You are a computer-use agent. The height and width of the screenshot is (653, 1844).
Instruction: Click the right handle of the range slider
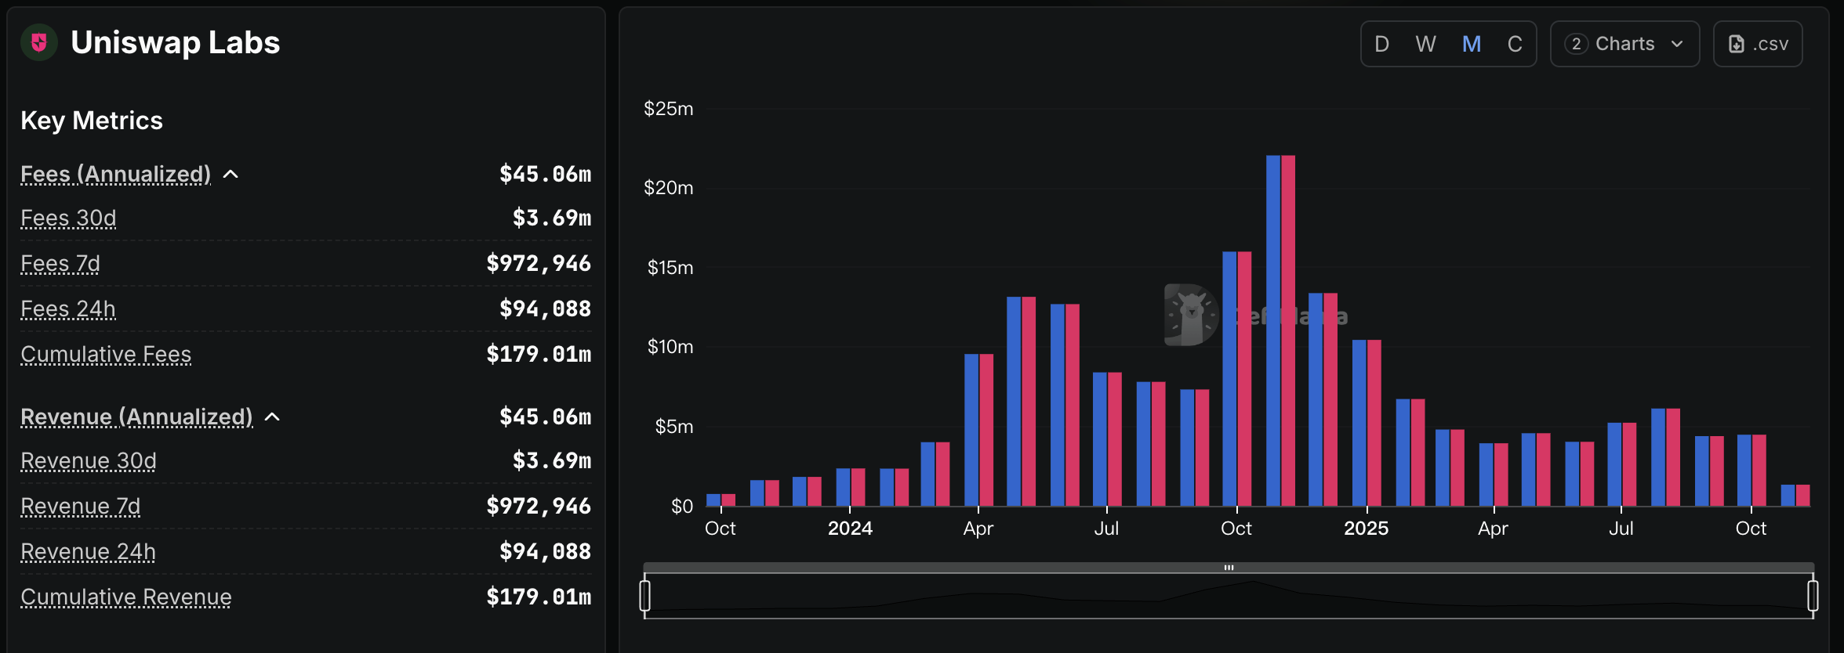click(1813, 596)
